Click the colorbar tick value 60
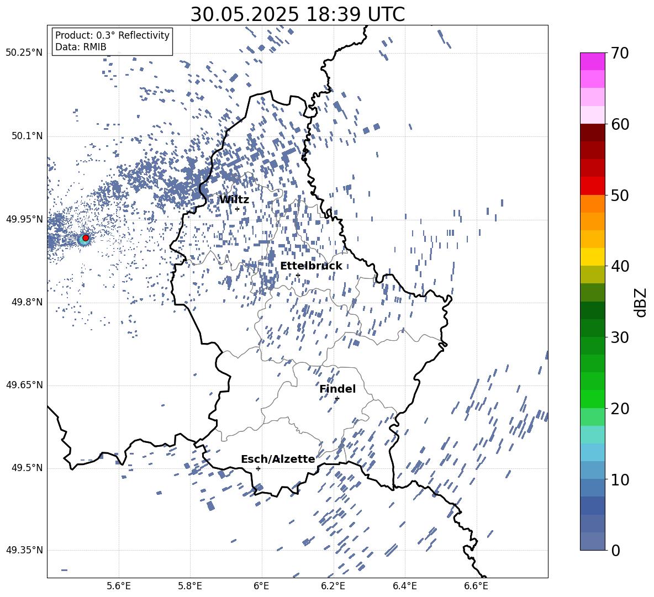Screen dimensions: 654x597 pos(620,124)
